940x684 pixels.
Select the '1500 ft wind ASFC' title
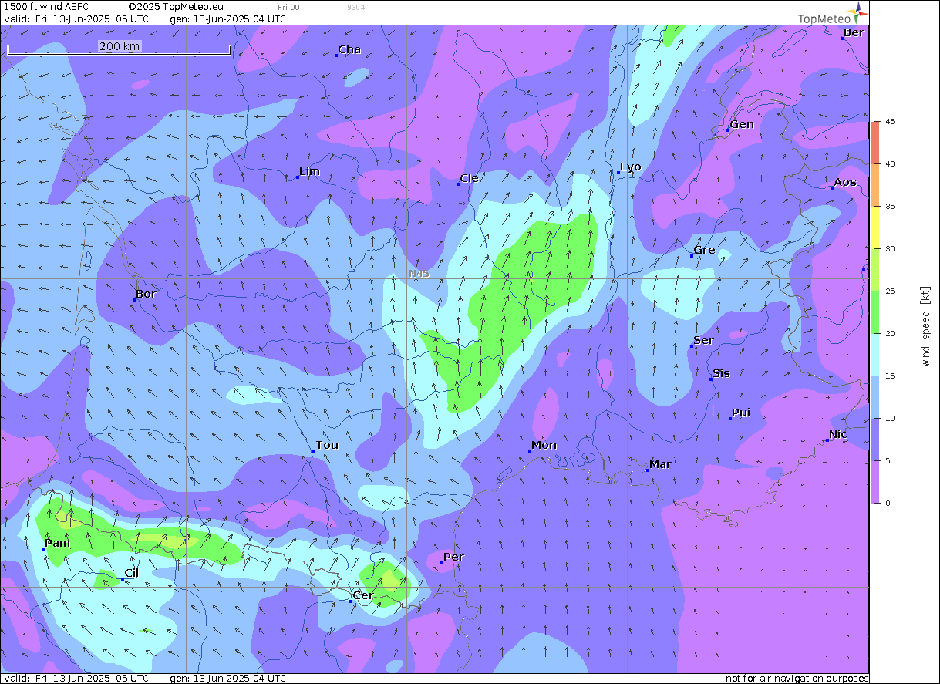coord(46,7)
